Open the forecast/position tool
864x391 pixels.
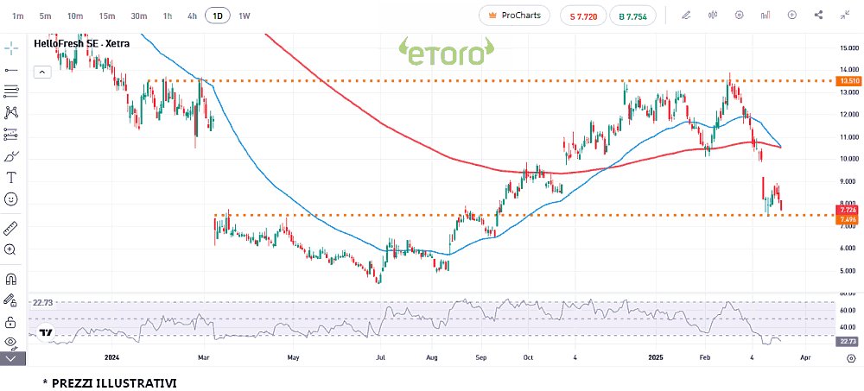[x=11, y=135]
